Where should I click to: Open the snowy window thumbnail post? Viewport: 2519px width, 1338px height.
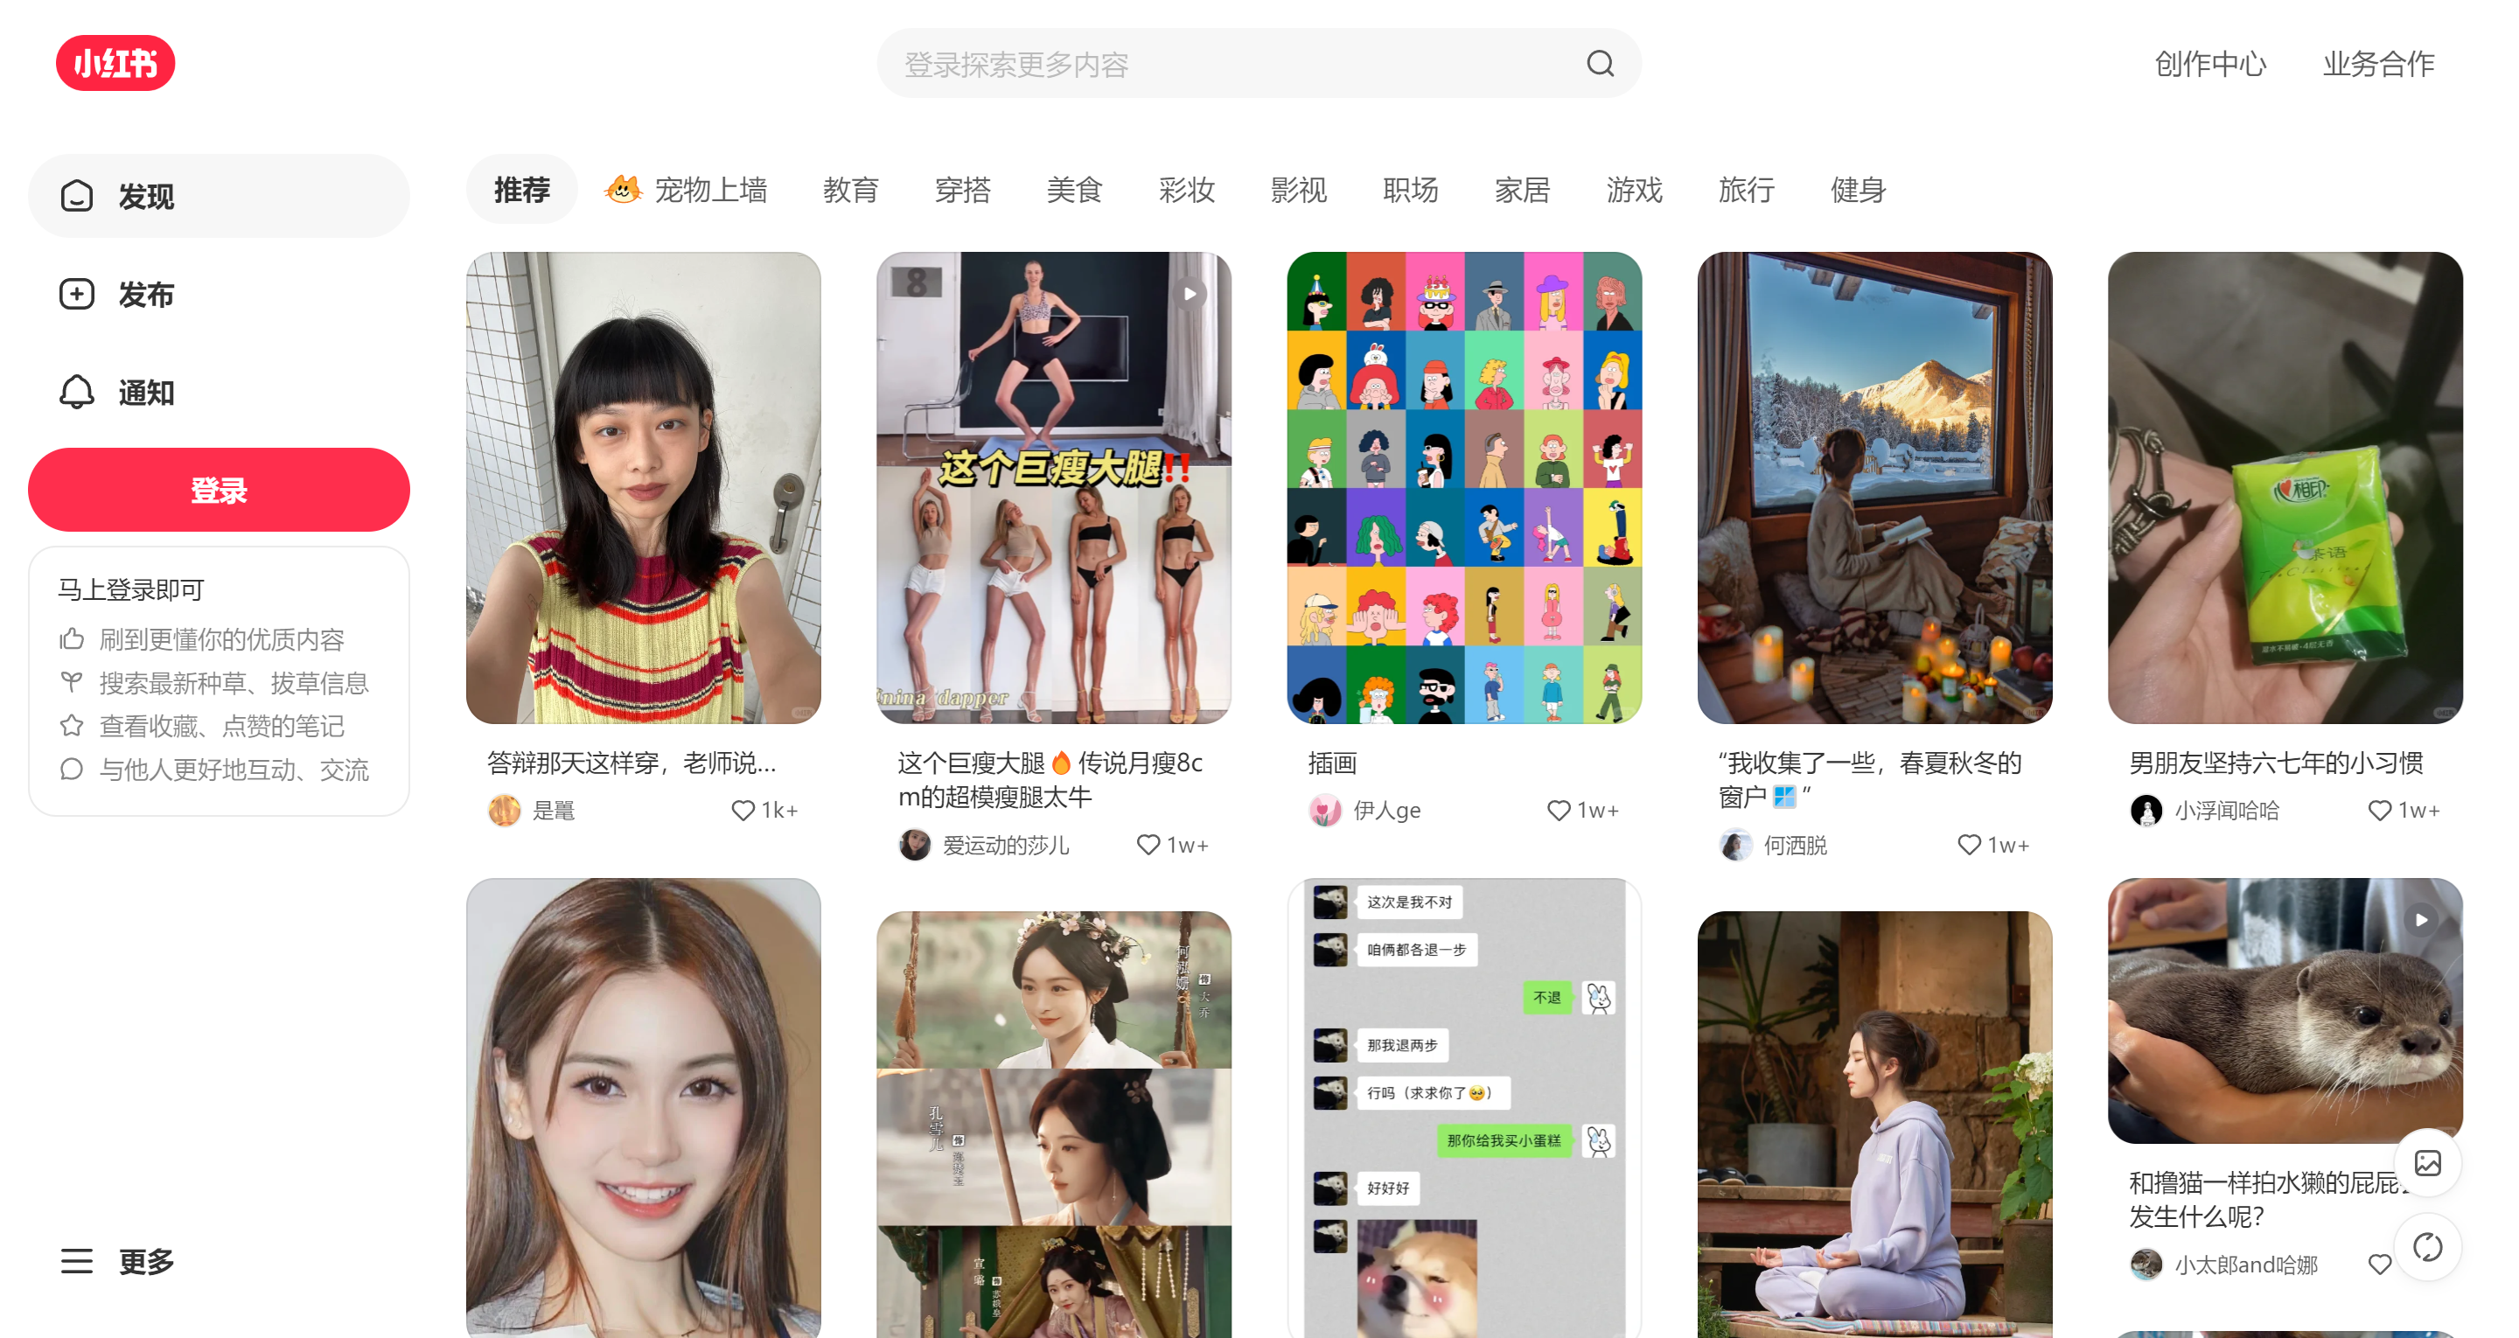[x=1874, y=487]
